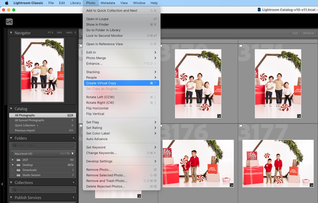318x203 pixels.
Task: Click adjustments badge on photo 3176 thumbnail
Action: point(232,185)
